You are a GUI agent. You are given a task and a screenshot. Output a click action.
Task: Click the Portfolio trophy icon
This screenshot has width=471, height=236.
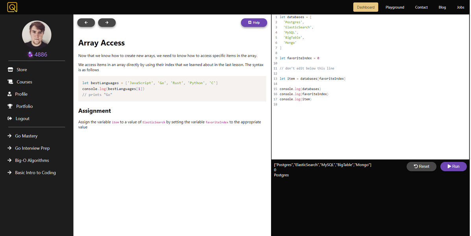point(10,106)
